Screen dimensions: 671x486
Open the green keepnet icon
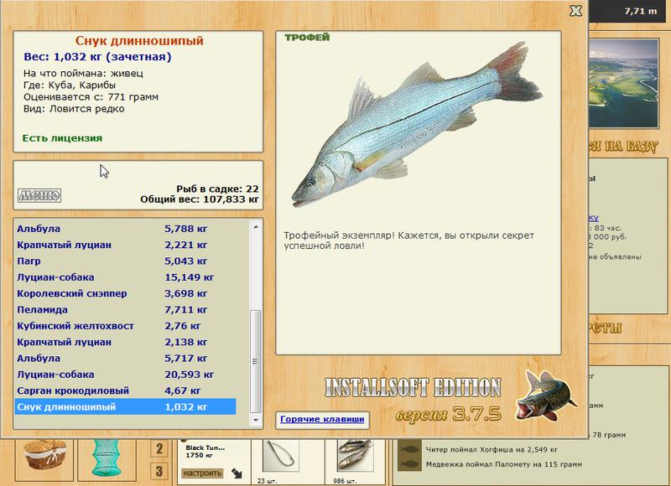pyautogui.click(x=107, y=458)
